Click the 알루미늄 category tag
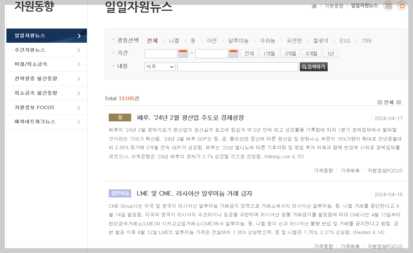Screen dimensions: 413x253 tap(120, 193)
